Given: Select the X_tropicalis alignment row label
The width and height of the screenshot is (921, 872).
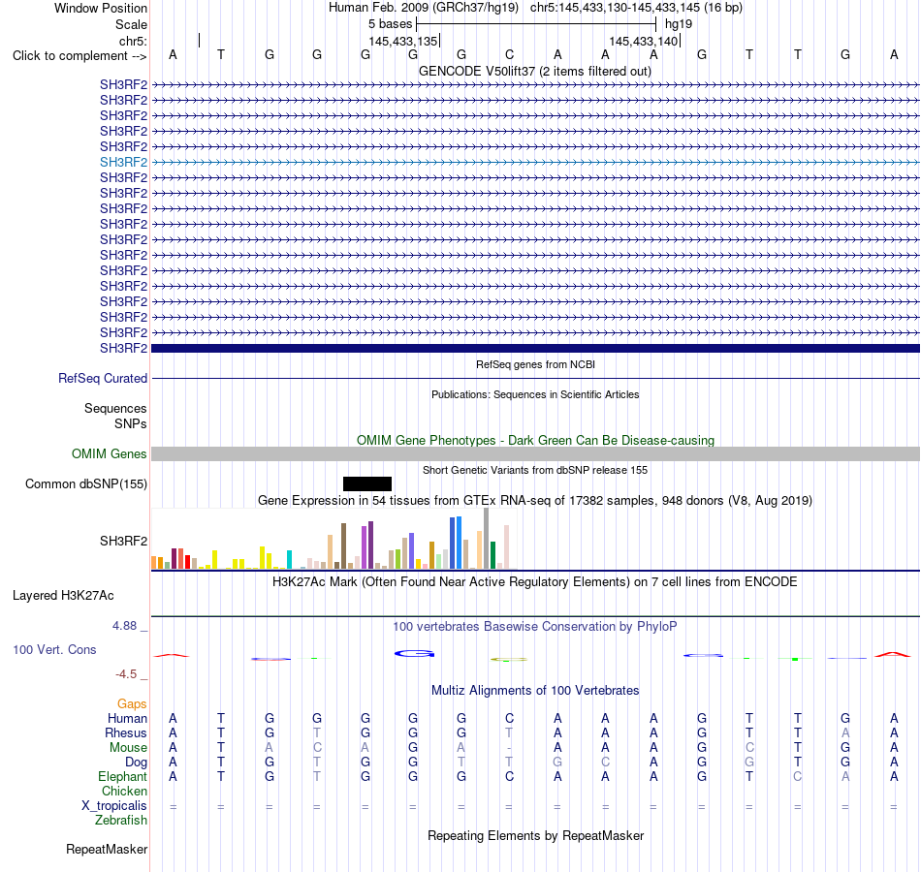Looking at the screenshot, I should 114,806.
